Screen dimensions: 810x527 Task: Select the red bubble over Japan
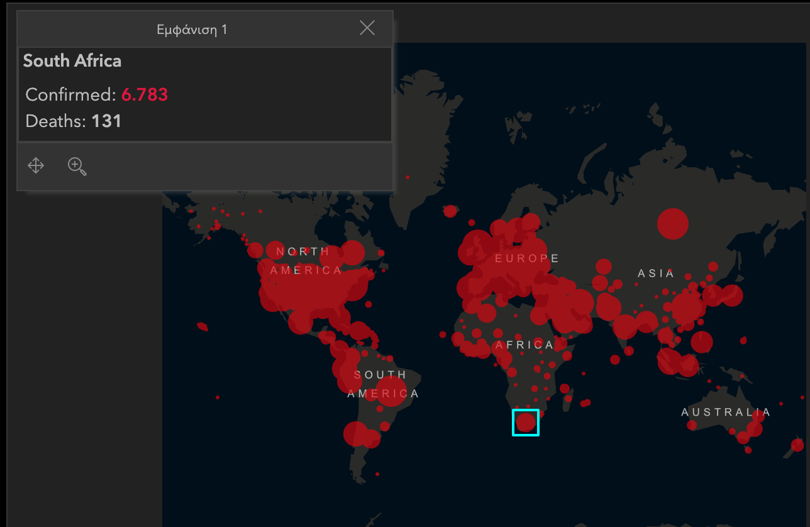731,295
